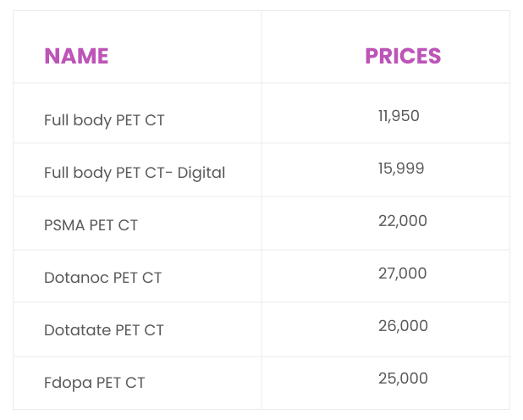Click the word body in the first data row
This screenshot has width=523, height=420.
[92, 120]
